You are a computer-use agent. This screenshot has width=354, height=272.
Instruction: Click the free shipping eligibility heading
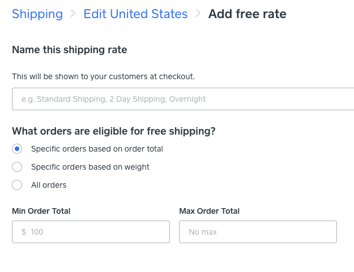click(113, 131)
